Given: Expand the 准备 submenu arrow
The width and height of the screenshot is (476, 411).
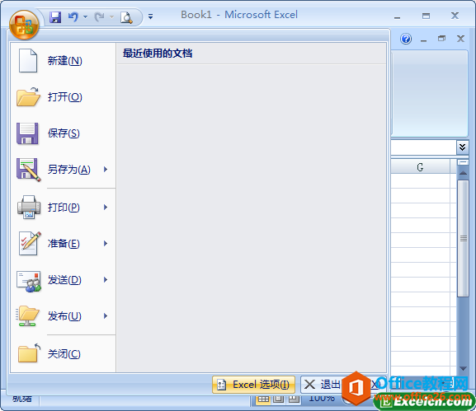Looking at the screenshot, I should pos(106,243).
